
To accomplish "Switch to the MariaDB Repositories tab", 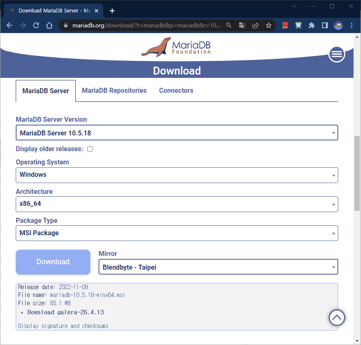I will point(114,91).
